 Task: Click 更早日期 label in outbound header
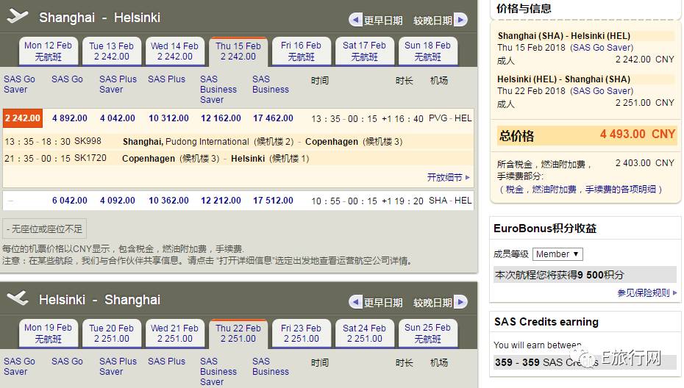tap(383, 21)
